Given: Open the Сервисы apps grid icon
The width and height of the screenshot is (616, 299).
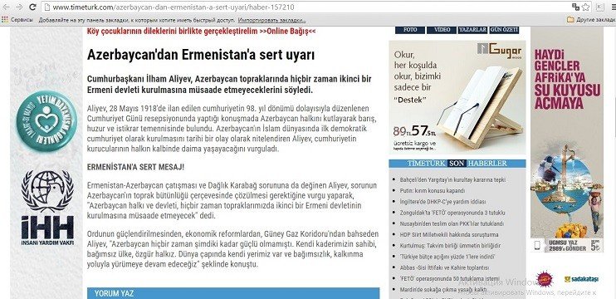Looking at the screenshot, I should tap(5, 19).
